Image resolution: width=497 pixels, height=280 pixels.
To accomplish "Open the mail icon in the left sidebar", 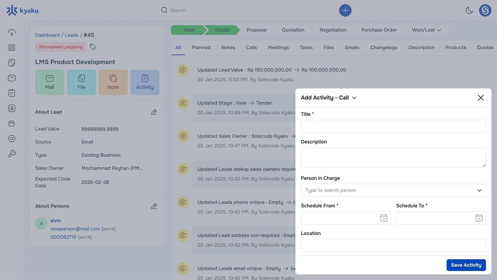I will (12, 78).
